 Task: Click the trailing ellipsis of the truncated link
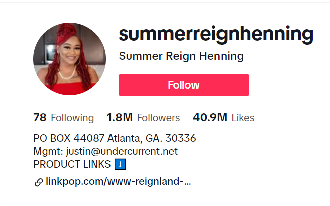coord(187,183)
